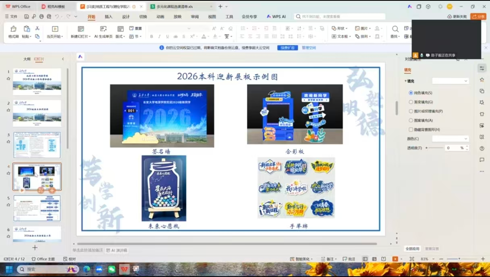This screenshot has width=490, height=277.
Task: Click the Paste (粘贴) clipboard icon
Action: click(27, 29)
